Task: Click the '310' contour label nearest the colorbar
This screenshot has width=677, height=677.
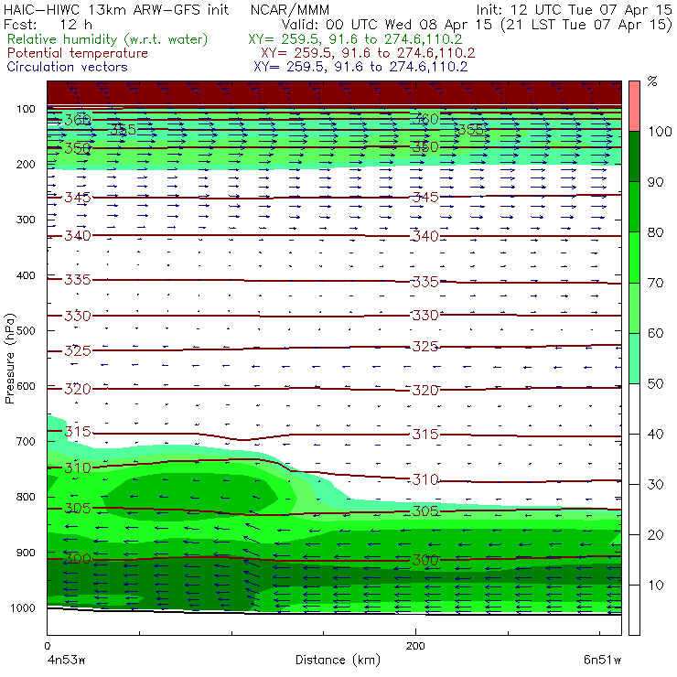Action: point(425,479)
